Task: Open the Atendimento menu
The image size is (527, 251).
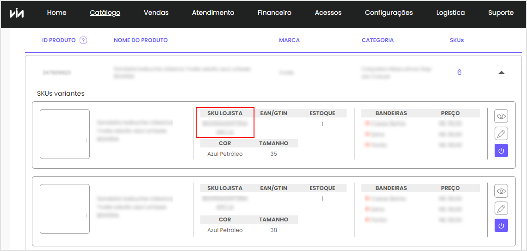Action: coord(213,13)
